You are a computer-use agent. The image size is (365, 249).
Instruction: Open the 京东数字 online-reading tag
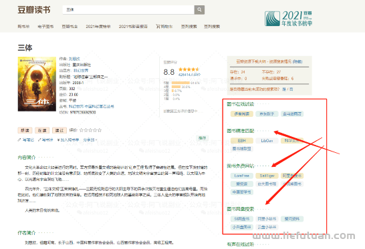(x=267, y=114)
